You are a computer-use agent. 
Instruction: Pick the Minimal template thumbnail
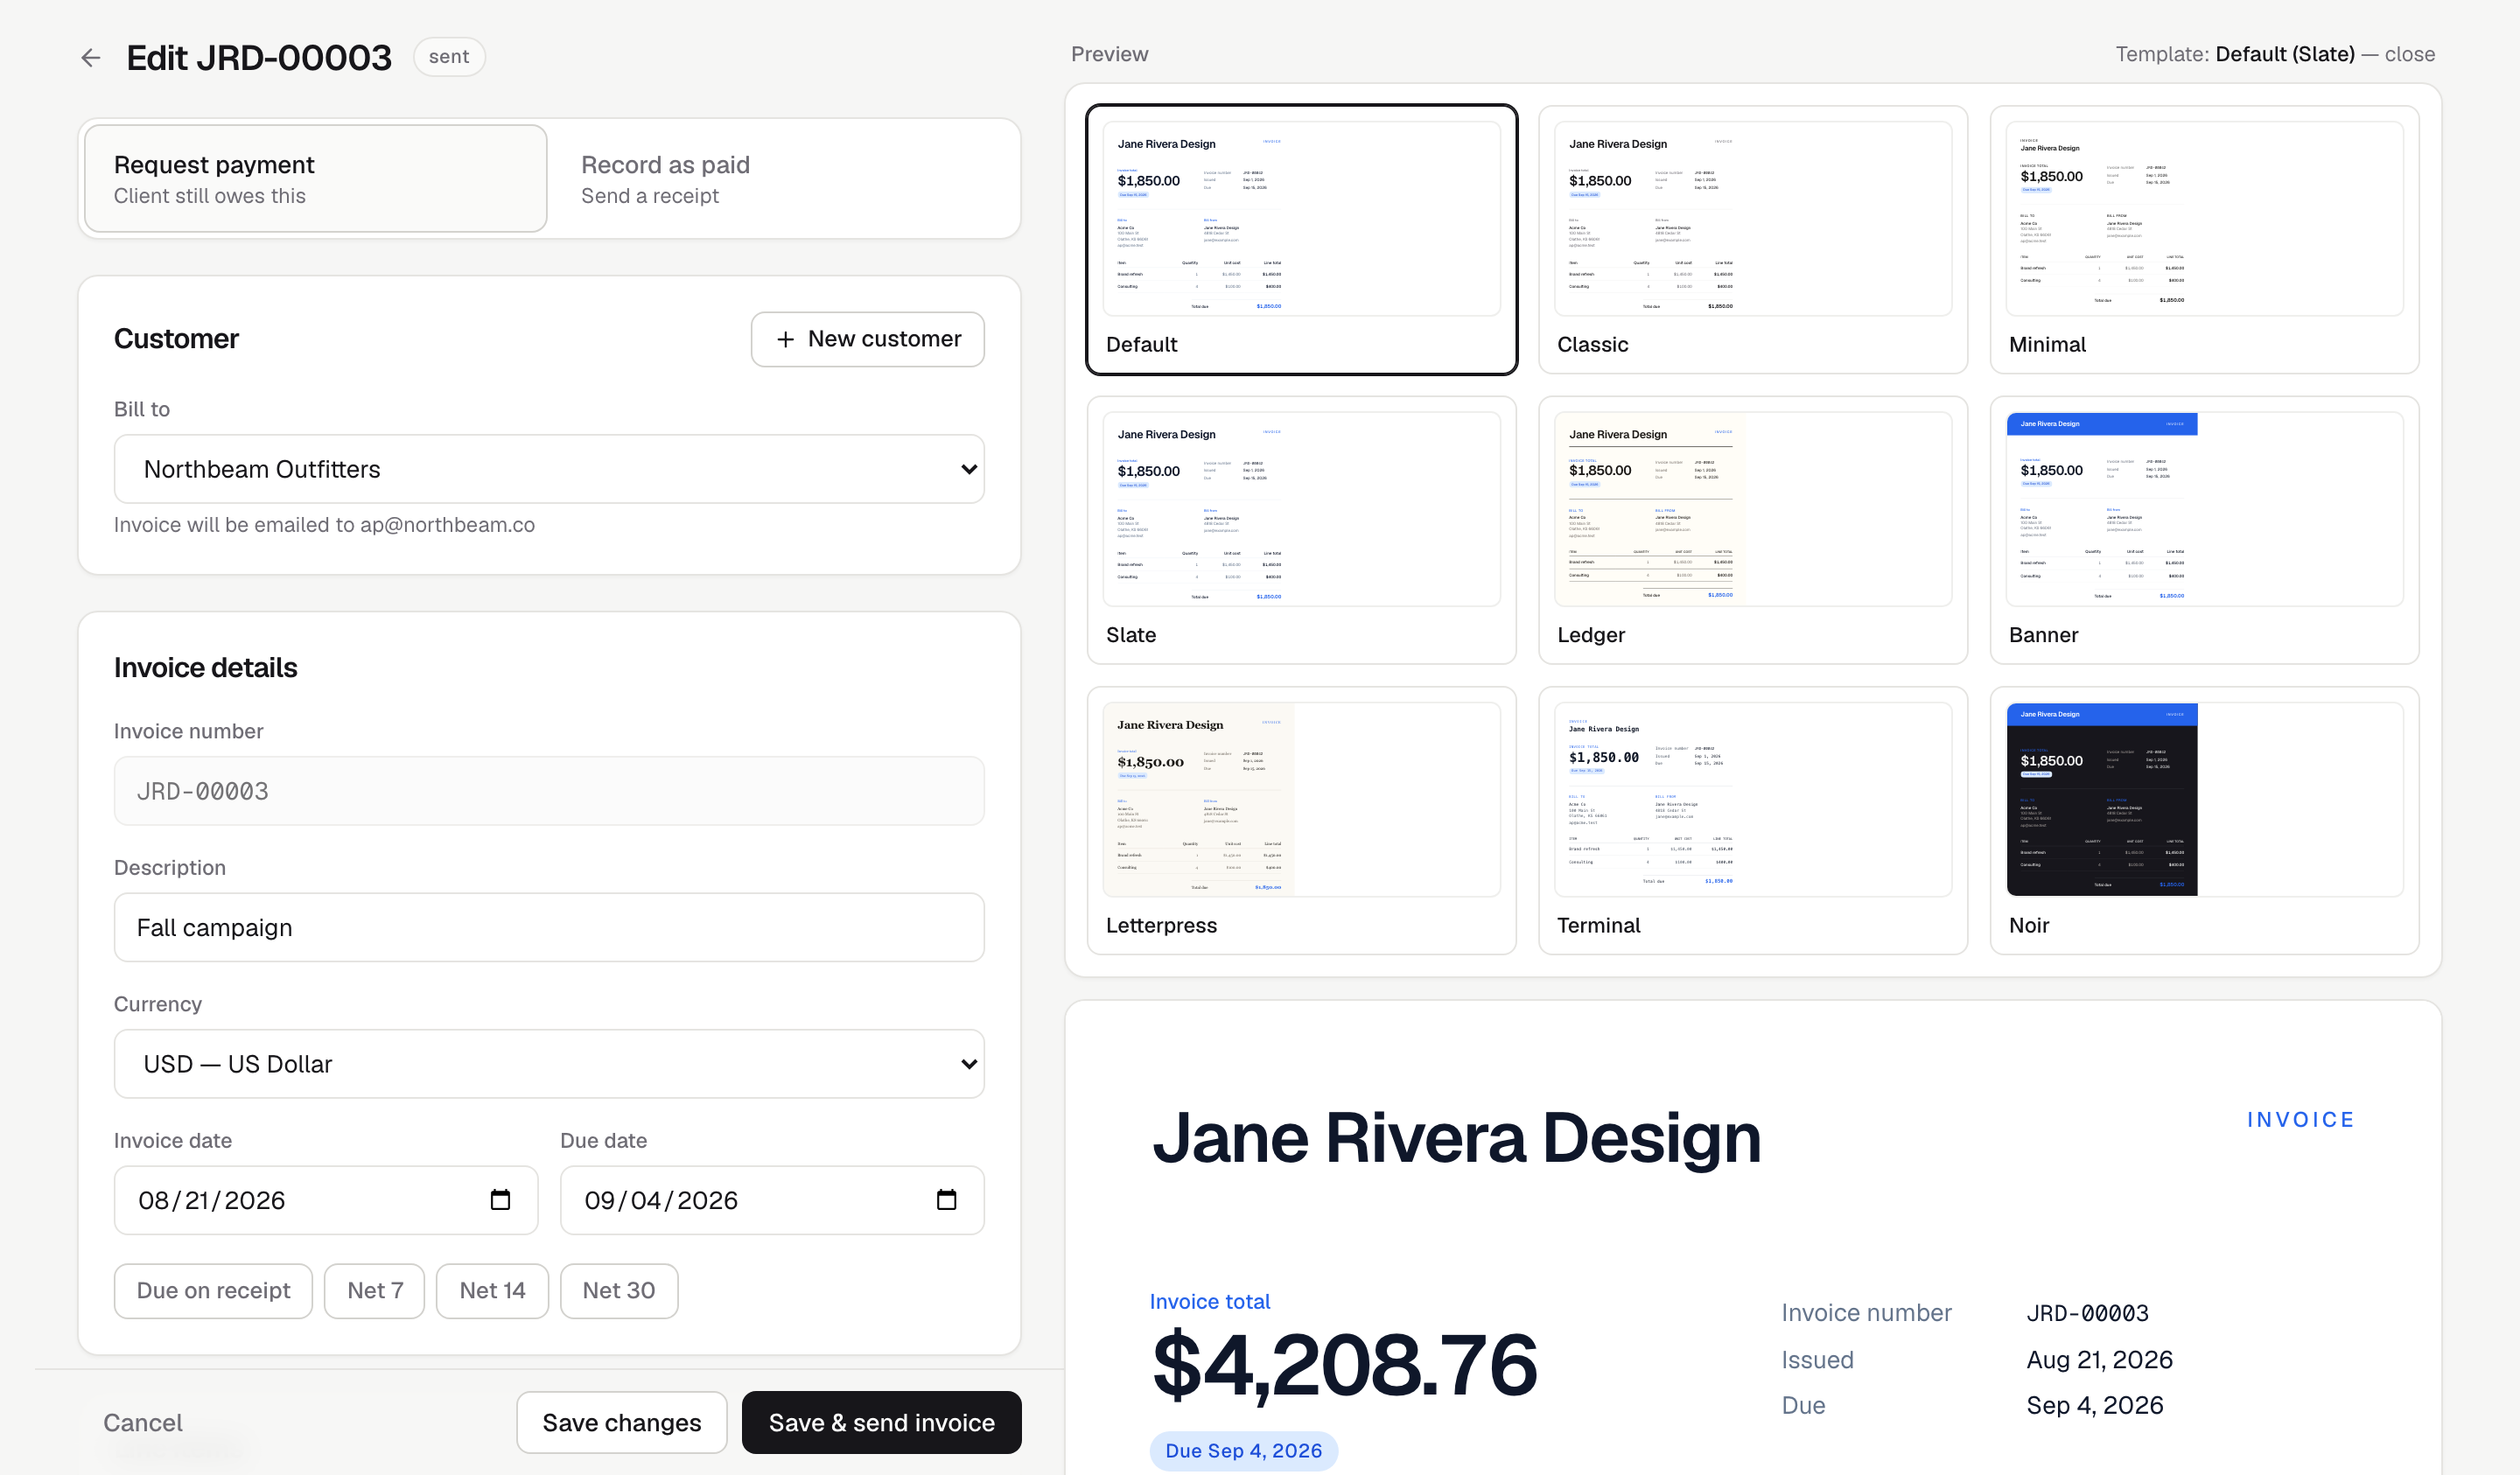point(2204,240)
